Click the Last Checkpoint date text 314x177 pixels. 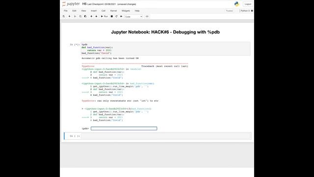click(x=102, y=4)
